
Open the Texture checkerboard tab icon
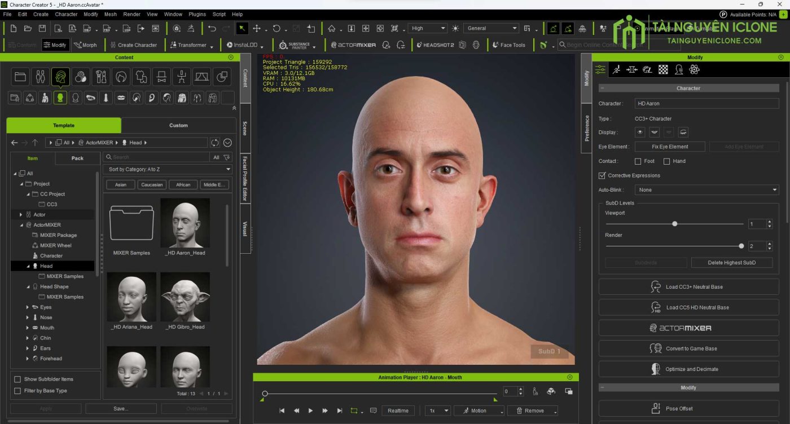664,69
